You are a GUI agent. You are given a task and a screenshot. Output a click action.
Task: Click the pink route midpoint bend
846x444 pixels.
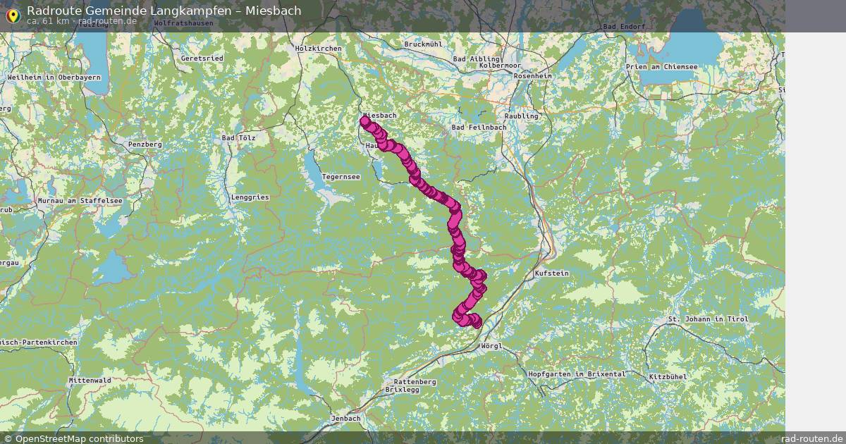[455, 210]
